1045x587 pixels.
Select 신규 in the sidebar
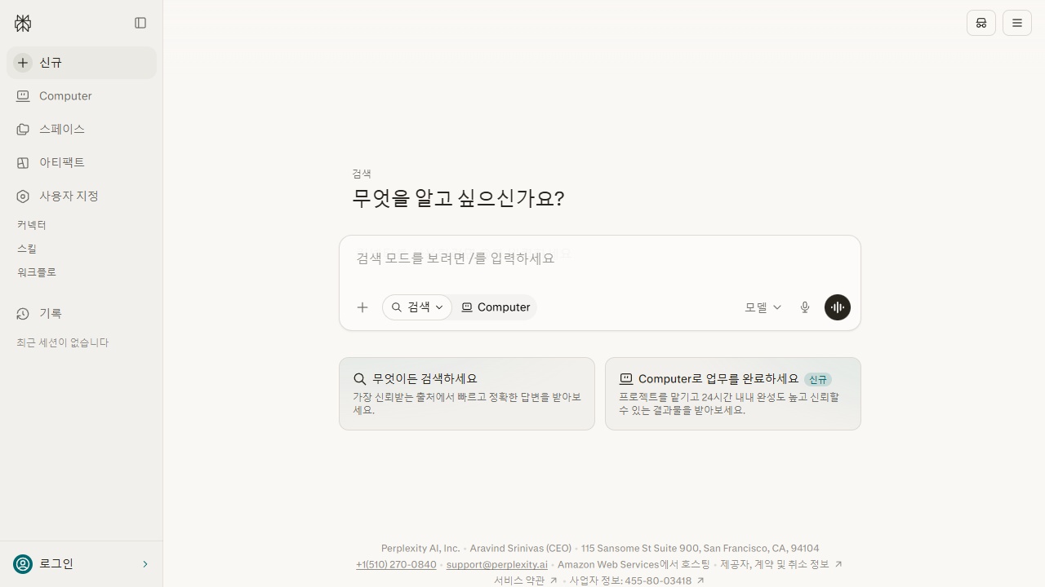coord(82,63)
